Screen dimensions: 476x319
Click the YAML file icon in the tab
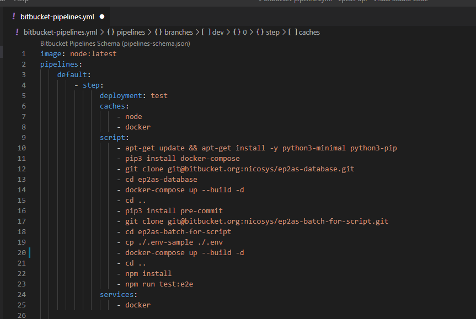[14, 17]
